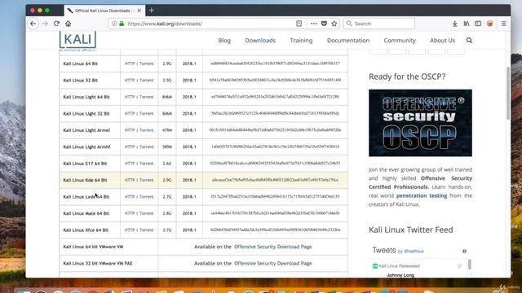The width and height of the screenshot is (522, 293).
Task: Download Kali Linux 32 Bit via Torrent
Action: pos(147,80)
